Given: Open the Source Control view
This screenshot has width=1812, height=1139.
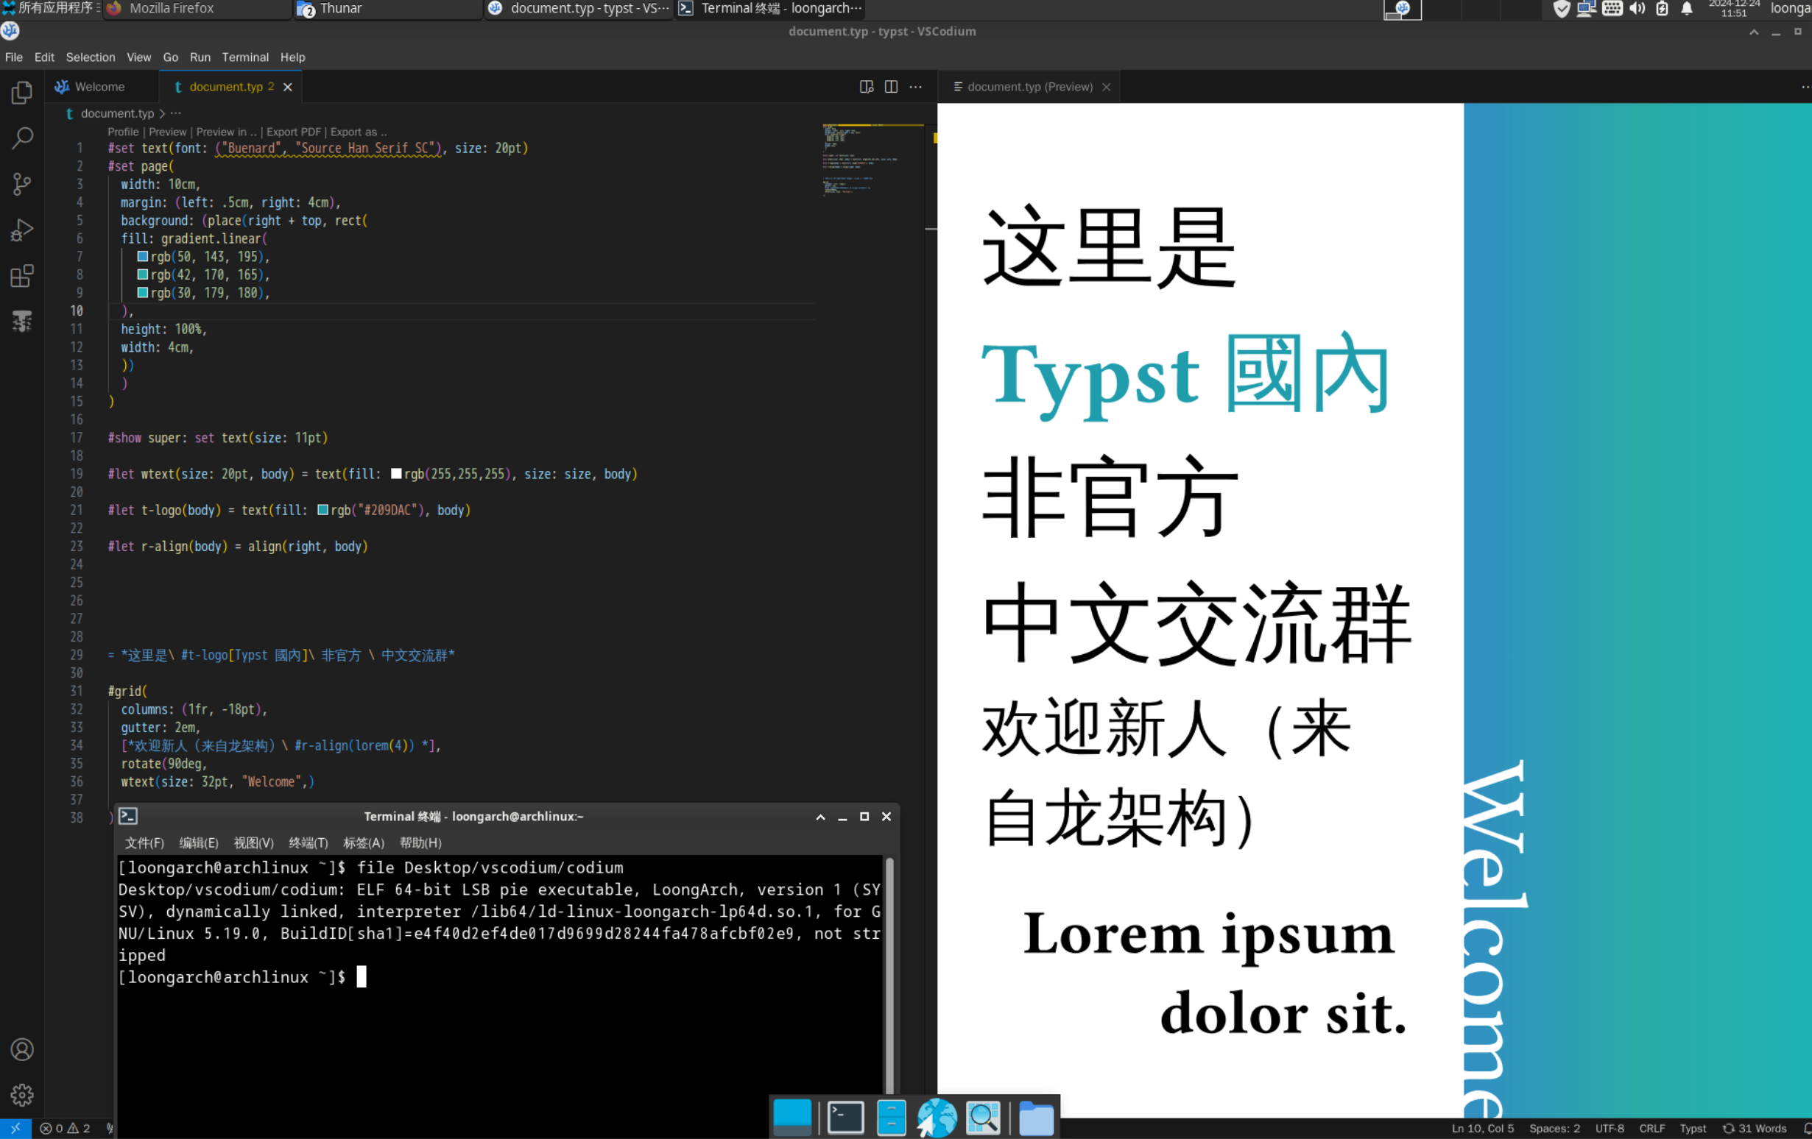Looking at the screenshot, I should point(22,184).
